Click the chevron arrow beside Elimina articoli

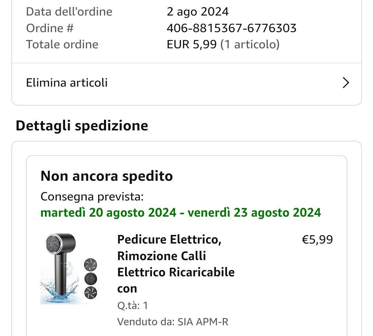point(345,83)
